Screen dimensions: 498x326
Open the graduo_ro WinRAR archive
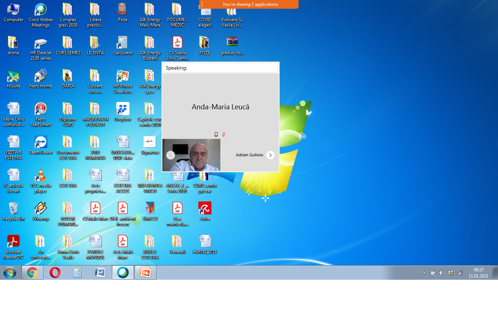[232, 46]
